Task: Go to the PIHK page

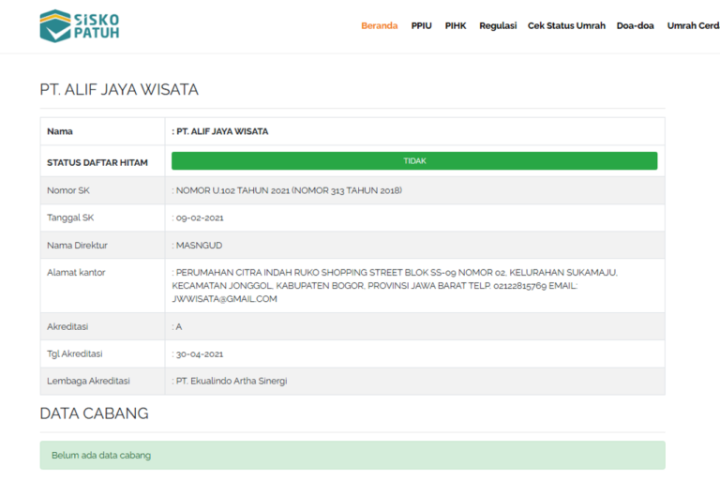Action: pyautogui.click(x=455, y=25)
